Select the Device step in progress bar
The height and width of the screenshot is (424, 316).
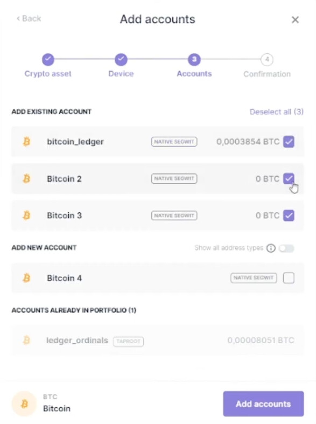coord(121,59)
